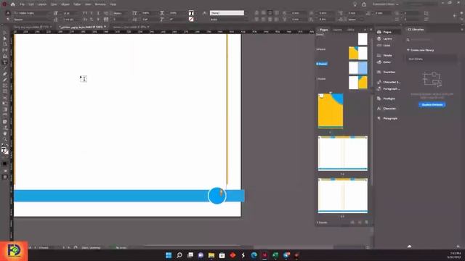465x261 pixels.
Task: Click the blue button in CC Libraries
Action: [x=432, y=104]
